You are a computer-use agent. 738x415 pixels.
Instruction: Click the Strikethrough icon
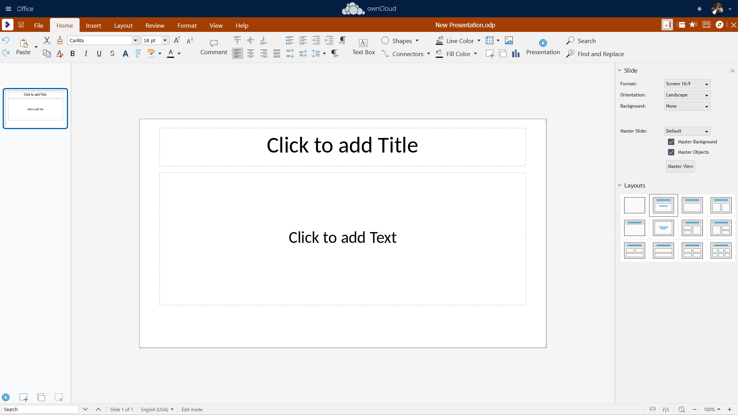112,54
